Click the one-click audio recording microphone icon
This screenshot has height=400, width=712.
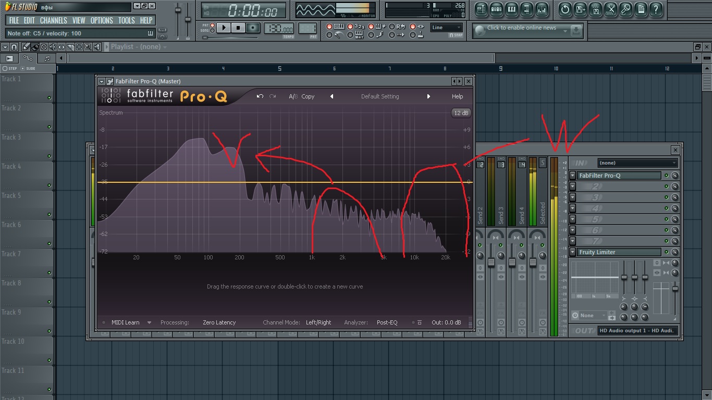[626, 9]
